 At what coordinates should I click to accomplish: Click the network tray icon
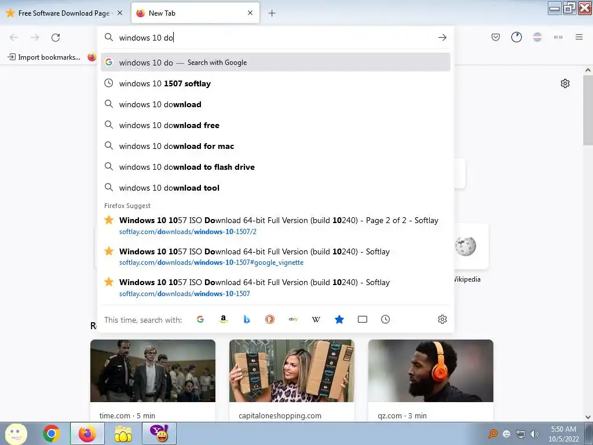coord(521,434)
